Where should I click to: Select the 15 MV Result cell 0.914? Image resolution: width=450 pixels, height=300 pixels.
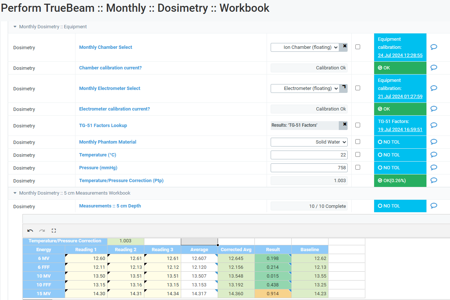point(273,293)
